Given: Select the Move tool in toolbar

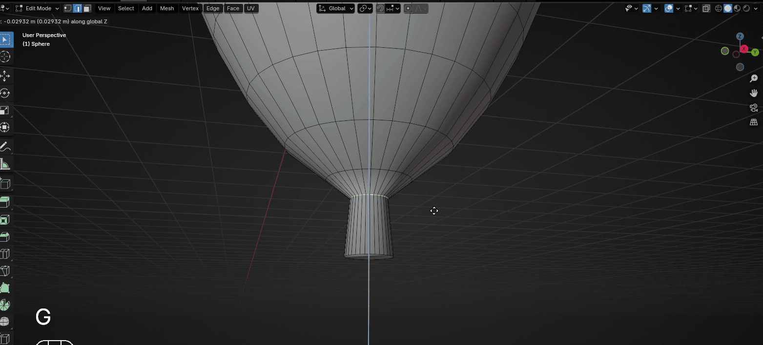Looking at the screenshot, I should pyautogui.click(x=5, y=76).
